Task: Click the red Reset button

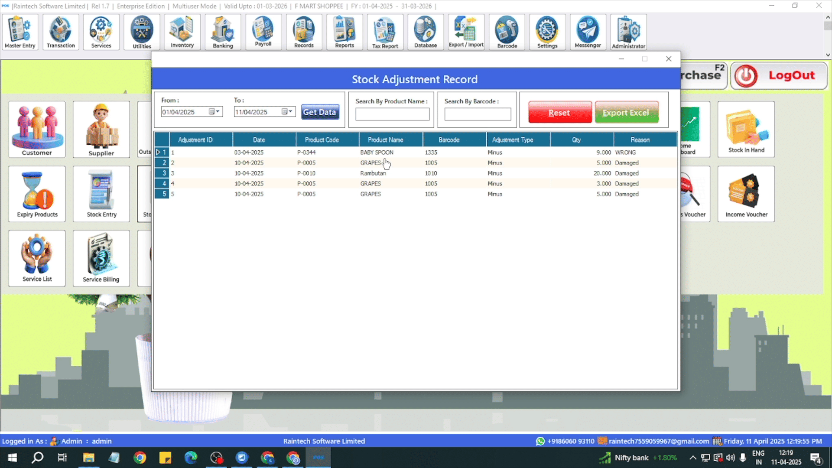Action: (559, 113)
